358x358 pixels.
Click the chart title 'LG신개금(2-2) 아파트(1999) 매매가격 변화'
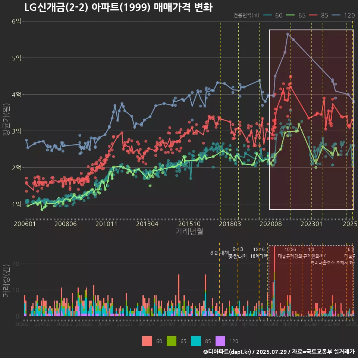tap(118, 7)
